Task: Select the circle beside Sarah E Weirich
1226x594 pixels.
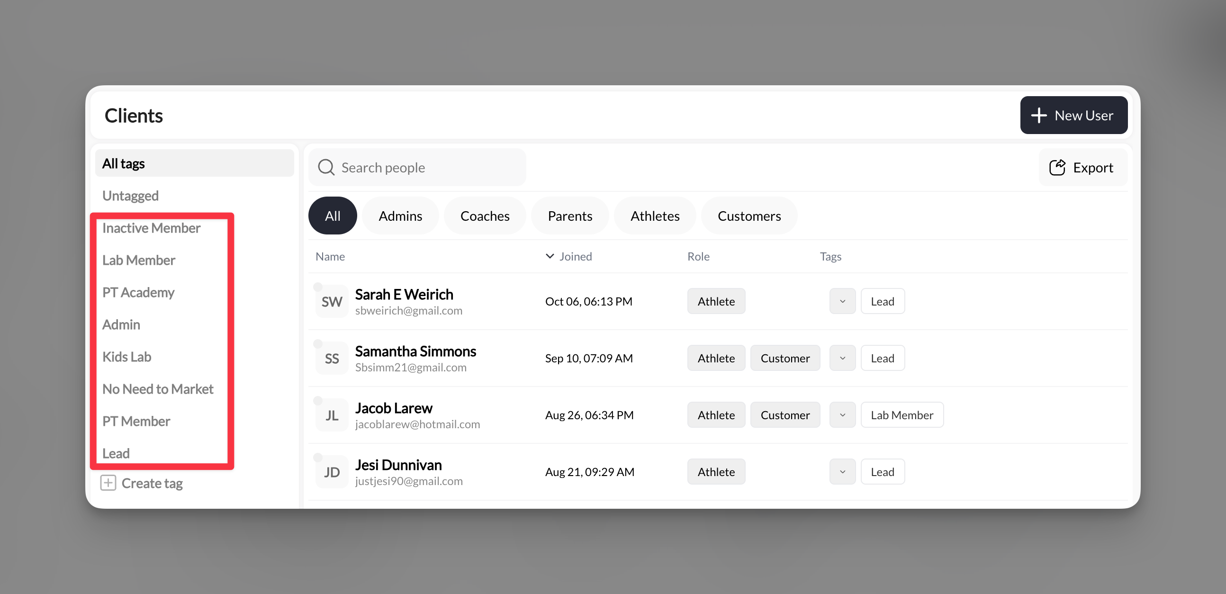Action: pyautogui.click(x=318, y=287)
